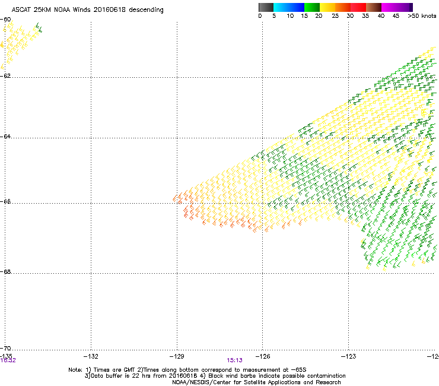
Task: Click the orange 25-30 knots color band
Action: point(343,7)
